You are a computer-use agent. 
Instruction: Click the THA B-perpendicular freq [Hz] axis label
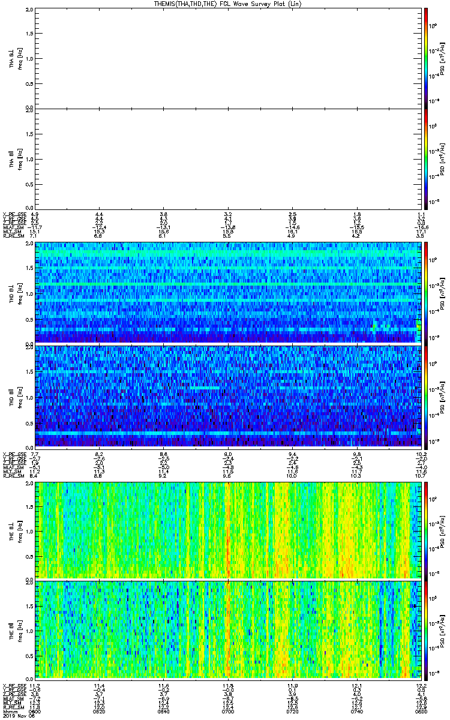[20, 58]
